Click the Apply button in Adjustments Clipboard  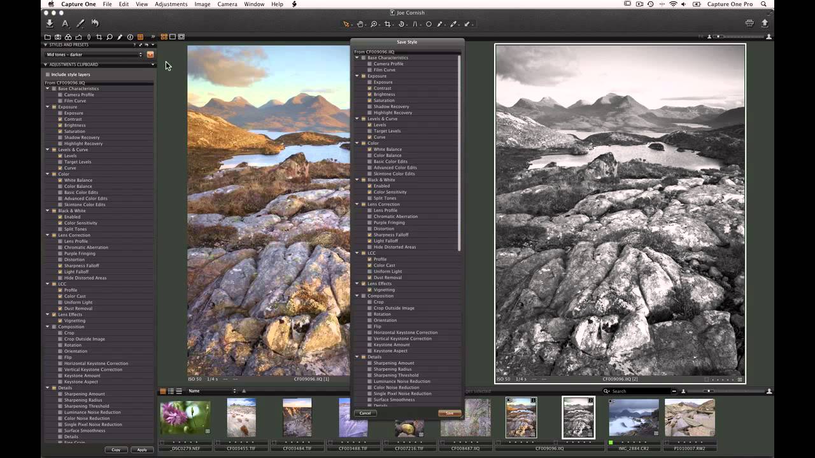pyautogui.click(x=142, y=450)
